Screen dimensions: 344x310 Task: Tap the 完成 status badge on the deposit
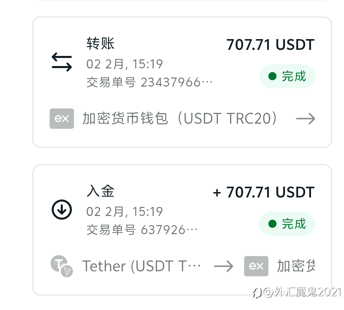pyautogui.click(x=287, y=224)
